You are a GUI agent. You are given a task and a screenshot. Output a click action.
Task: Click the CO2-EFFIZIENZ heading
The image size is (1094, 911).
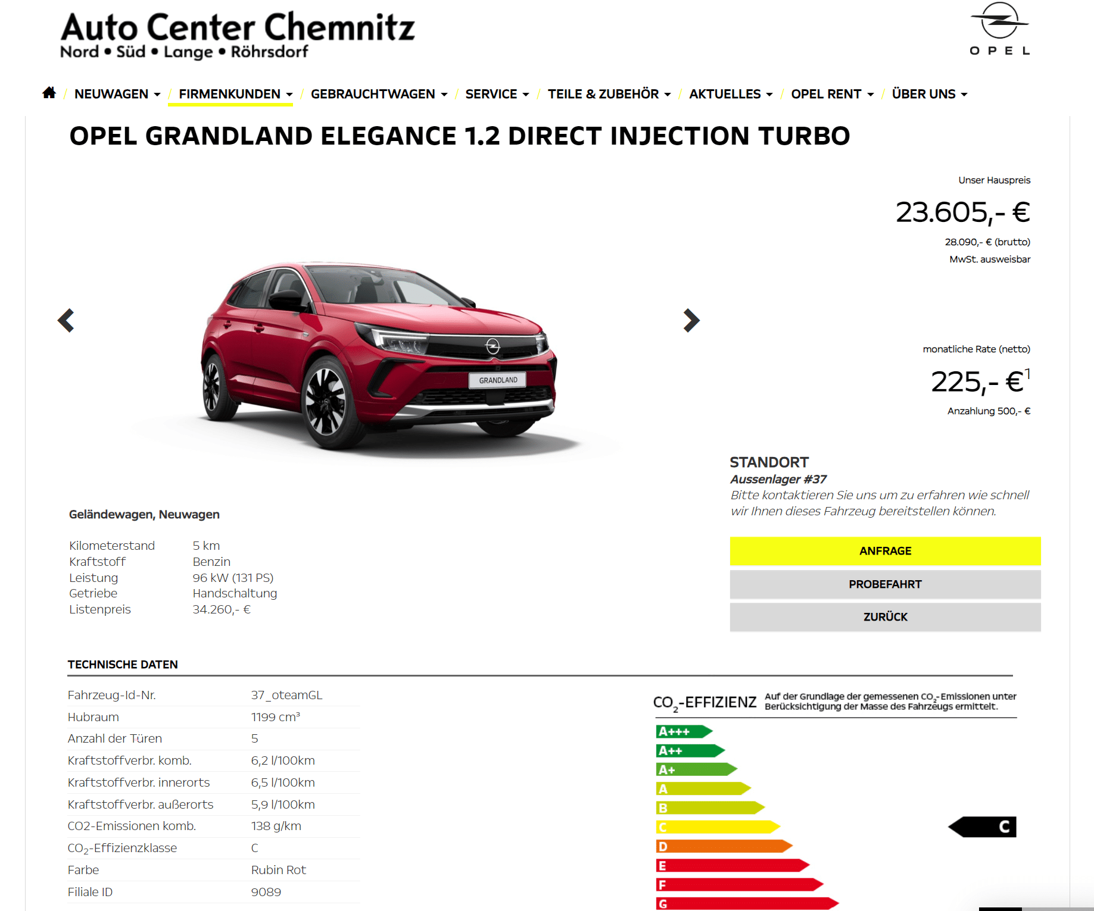coord(705,703)
